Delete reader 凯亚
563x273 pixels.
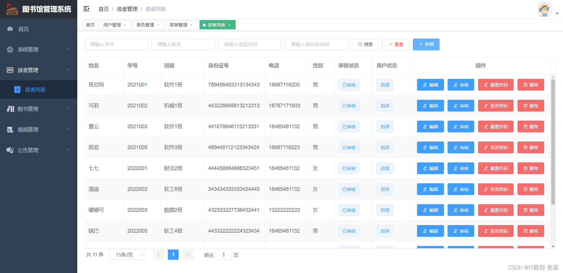(x=531, y=147)
